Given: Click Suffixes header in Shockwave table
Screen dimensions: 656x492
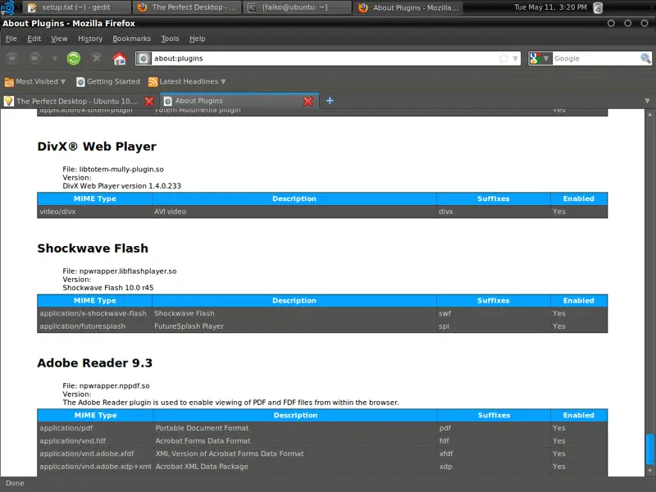Looking at the screenshot, I should [x=494, y=301].
